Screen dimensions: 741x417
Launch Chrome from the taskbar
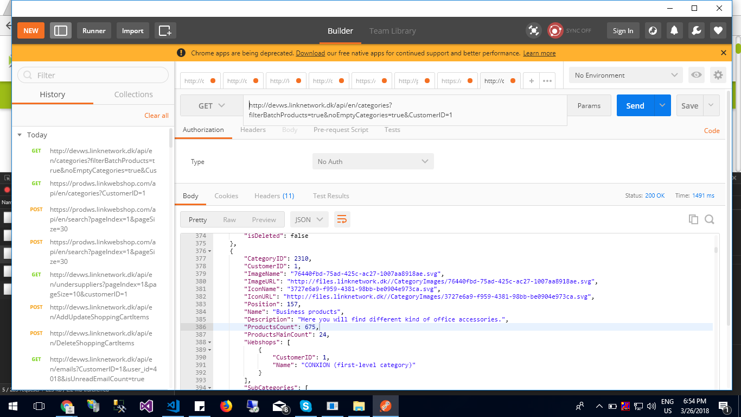(x=67, y=406)
